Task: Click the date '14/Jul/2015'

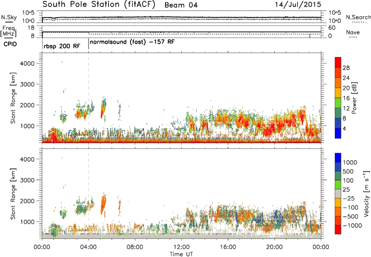Action: (x=298, y=5)
